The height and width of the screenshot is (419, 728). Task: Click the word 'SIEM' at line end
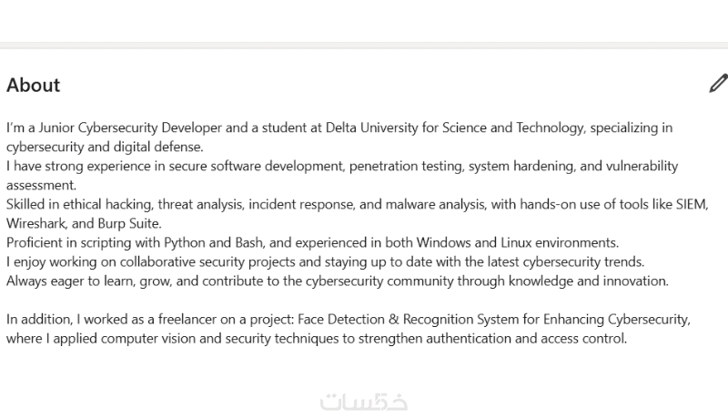coord(691,204)
